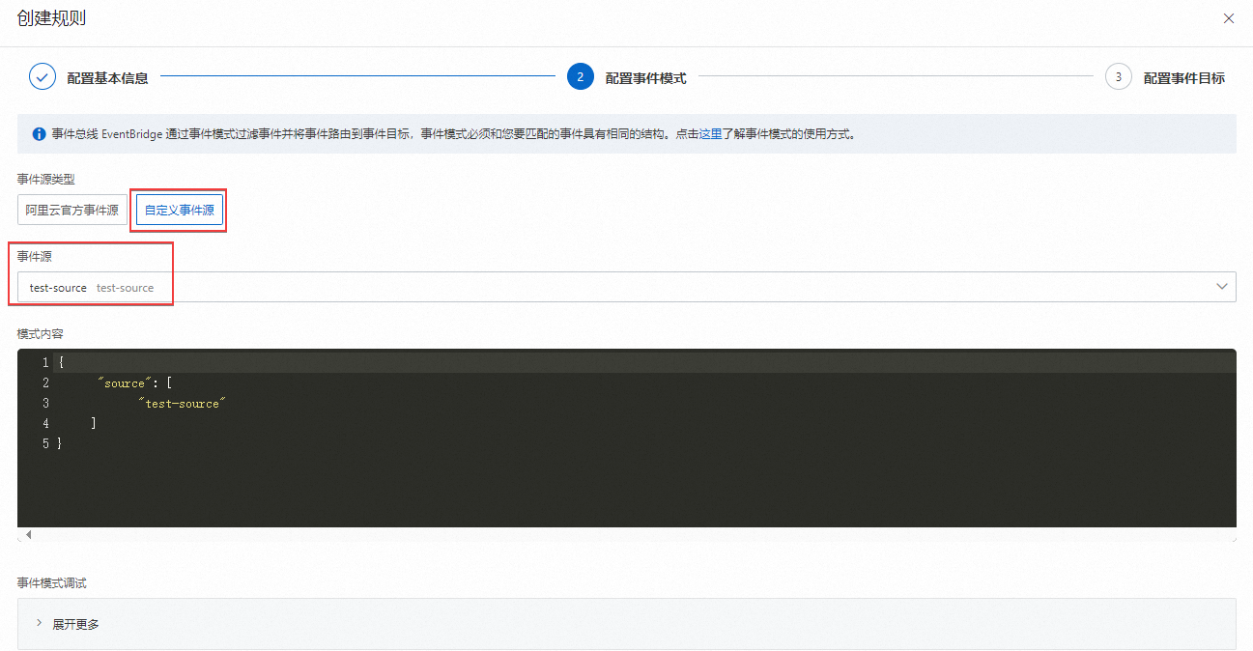Click the editor horizontal scrollbar left arrow
The height and width of the screenshot is (651, 1253).
click(x=28, y=534)
